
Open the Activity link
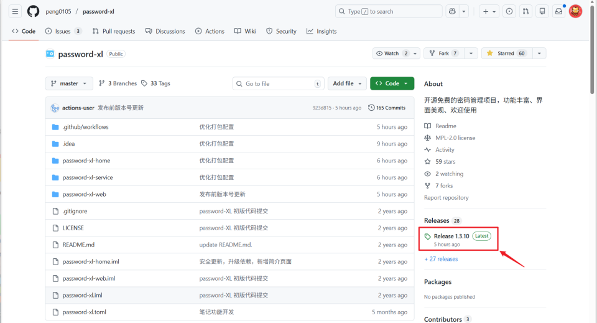445,150
